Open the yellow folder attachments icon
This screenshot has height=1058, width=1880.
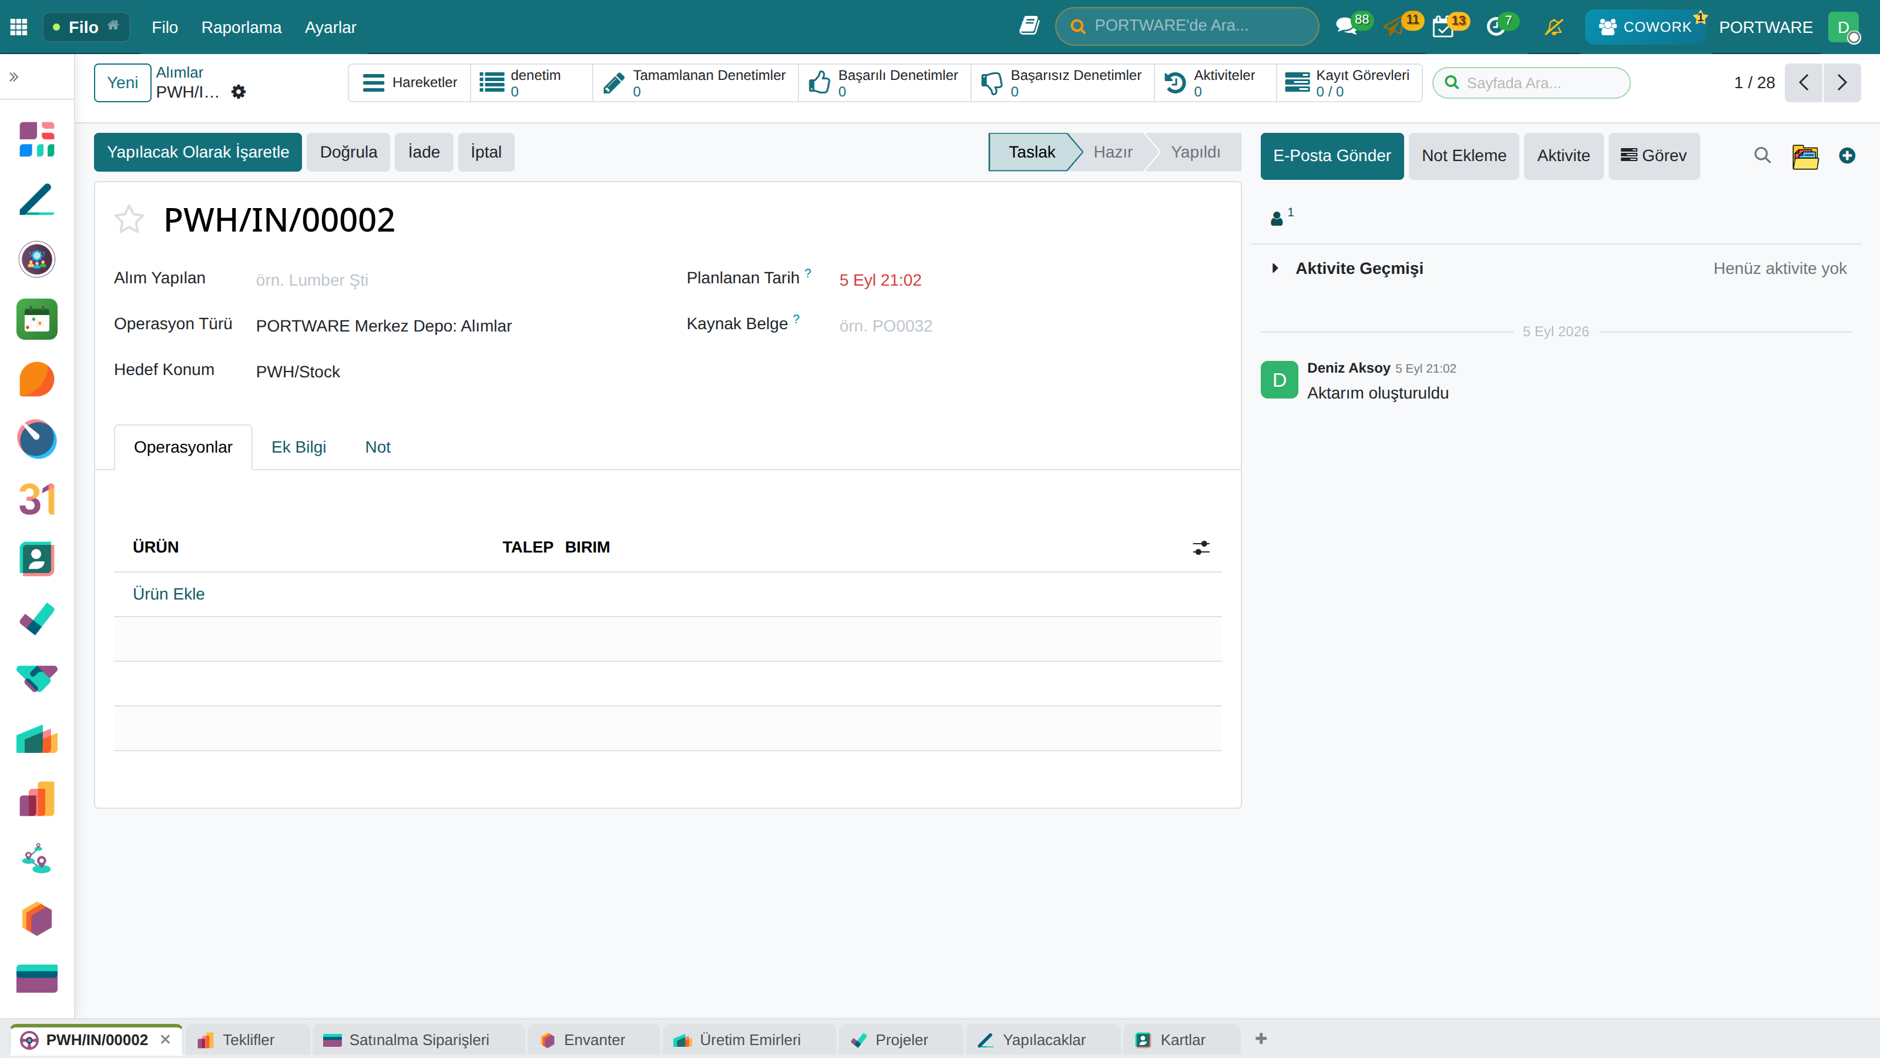1805,156
